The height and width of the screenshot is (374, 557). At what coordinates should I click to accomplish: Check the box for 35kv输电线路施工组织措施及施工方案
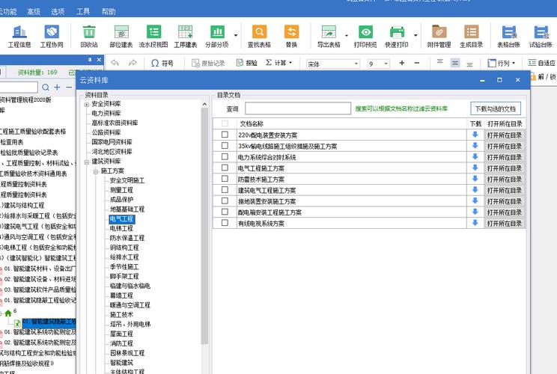225,145
